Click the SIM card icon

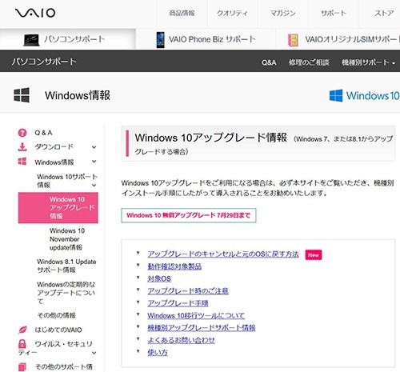tap(293, 40)
